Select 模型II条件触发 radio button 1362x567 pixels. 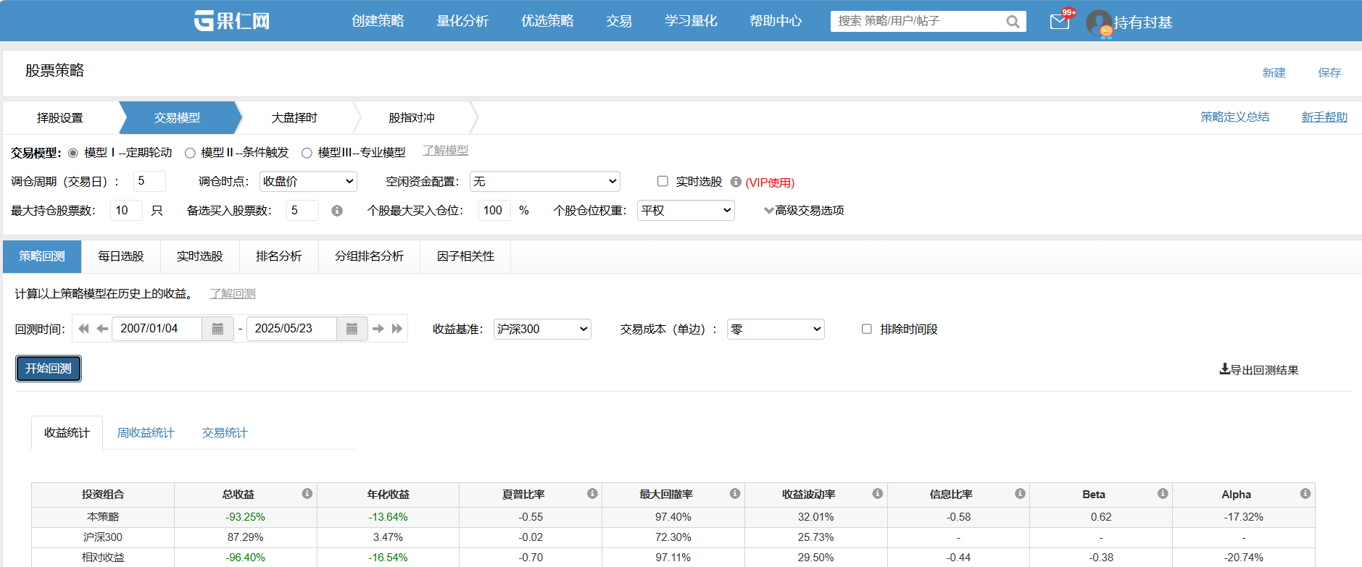click(190, 153)
